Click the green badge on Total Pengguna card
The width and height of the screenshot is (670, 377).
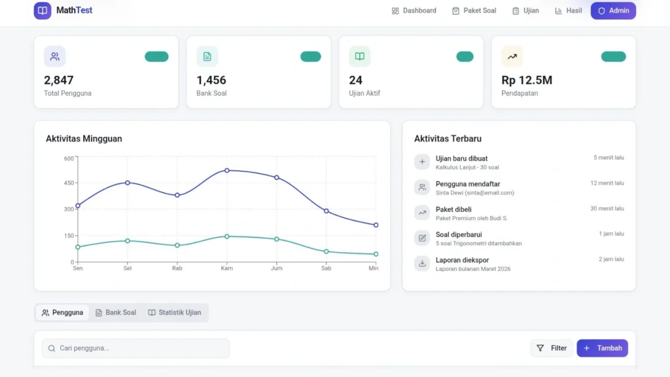156,56
